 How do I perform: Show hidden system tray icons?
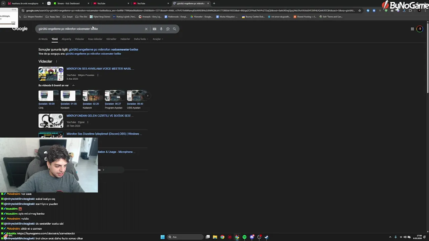pyautogui.click(x=390, y=237)
